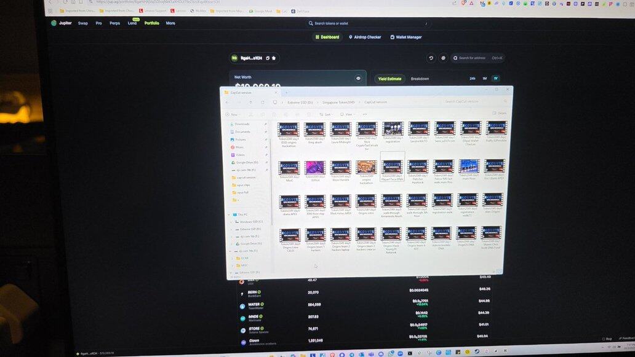This screenshot has height=357, width=635.
Task: Click Singapore Token2049 in the breadcrumb path
Action: [338, 103]
